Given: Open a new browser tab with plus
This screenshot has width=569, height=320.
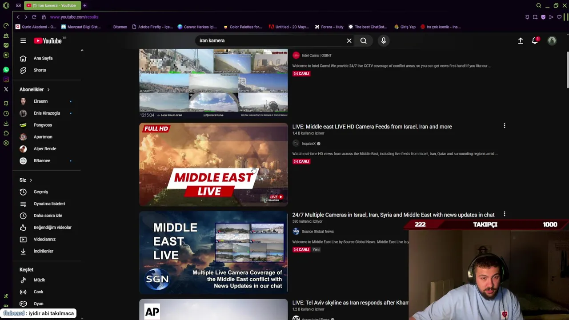Looking at the screenshot, I should 84,6.
